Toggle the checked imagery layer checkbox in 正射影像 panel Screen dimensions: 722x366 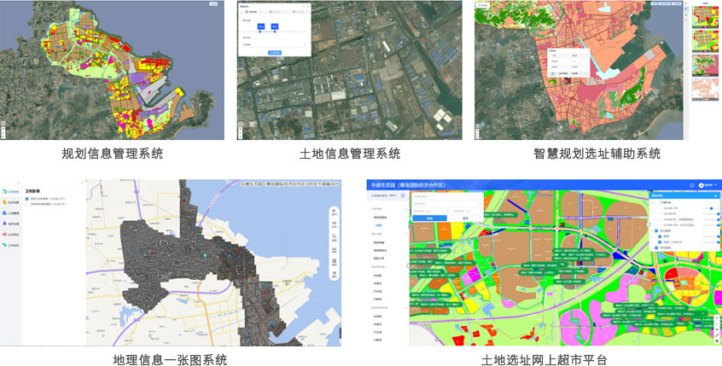26,200
